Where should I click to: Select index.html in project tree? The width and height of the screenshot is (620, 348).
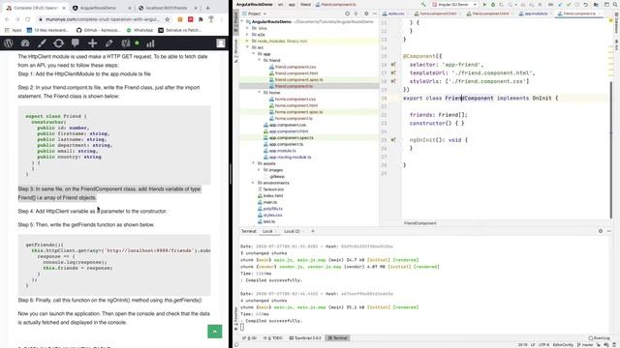click(x=273, y=195)
